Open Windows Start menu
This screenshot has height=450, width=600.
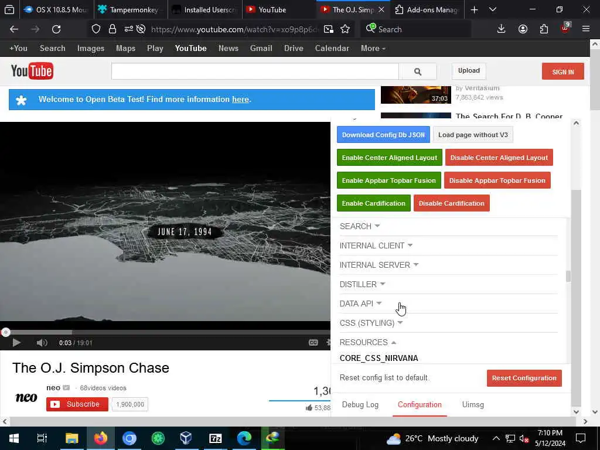(x=14, y=438)
